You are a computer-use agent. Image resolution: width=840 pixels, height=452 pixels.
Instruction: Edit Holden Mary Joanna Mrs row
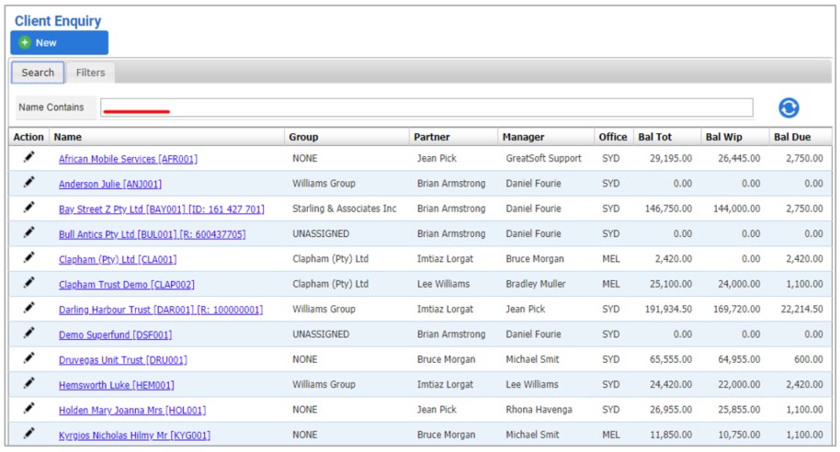tap(28, 409)
